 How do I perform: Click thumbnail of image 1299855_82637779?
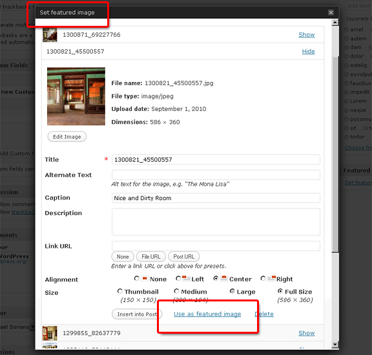pos(50,333)
